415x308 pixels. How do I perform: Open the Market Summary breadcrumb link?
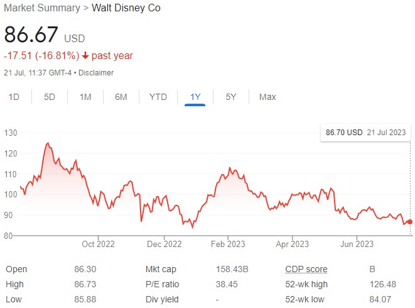click(x=42, y=8)
